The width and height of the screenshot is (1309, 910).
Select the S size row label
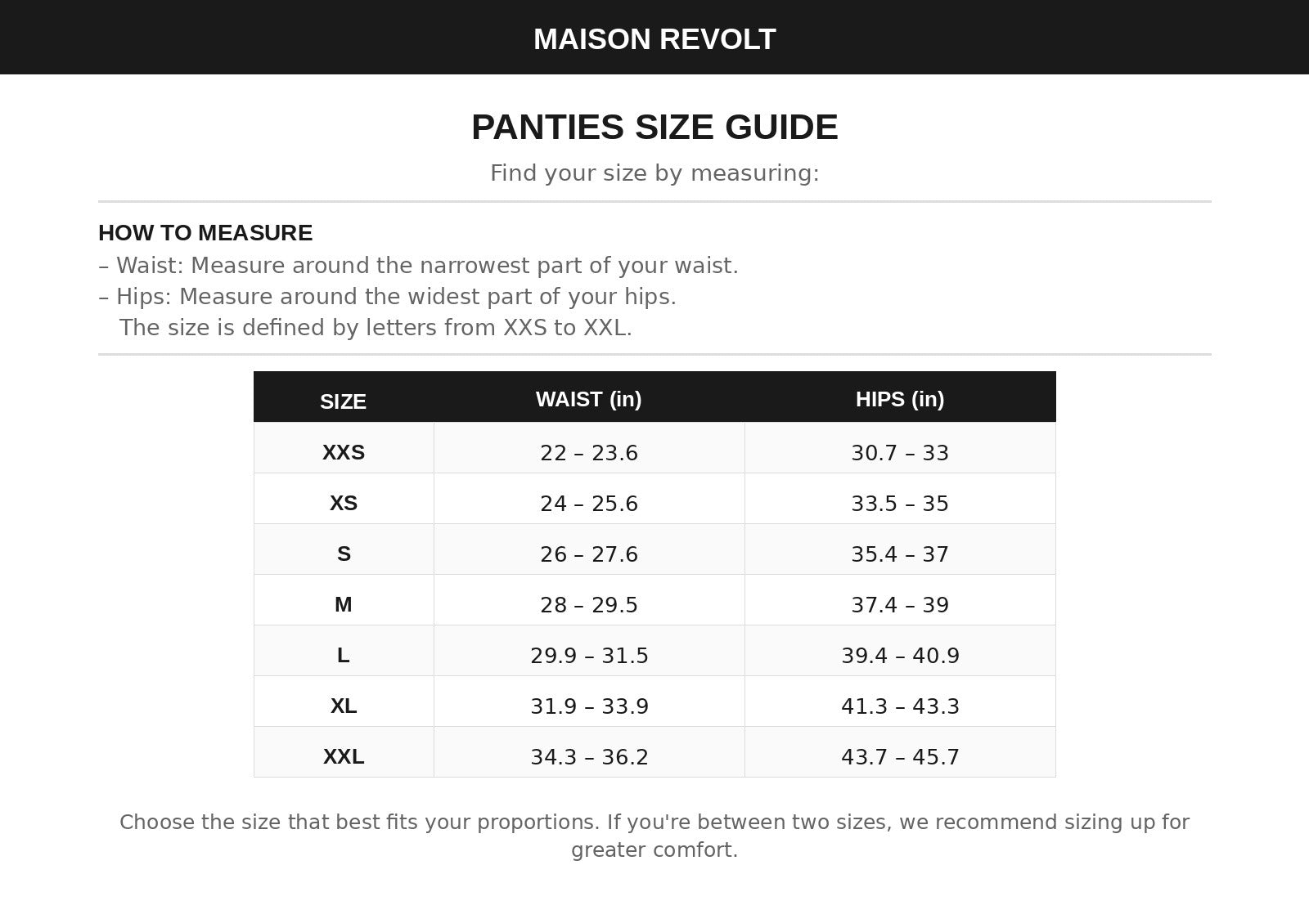pos(344,554)
